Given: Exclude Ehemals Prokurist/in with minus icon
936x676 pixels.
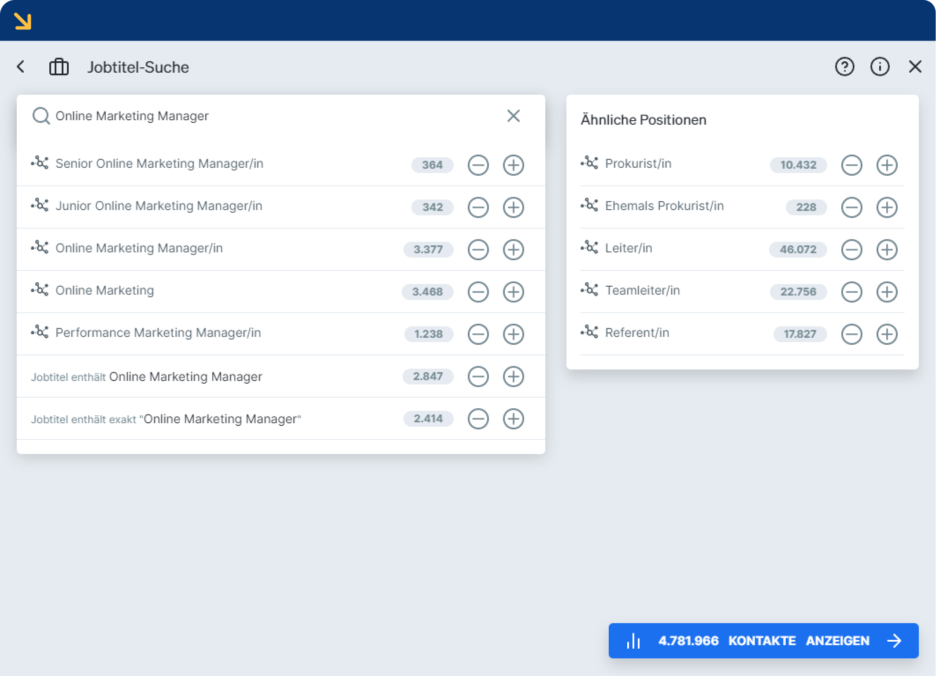Looking at the screenshot, I should coord(851,207).
